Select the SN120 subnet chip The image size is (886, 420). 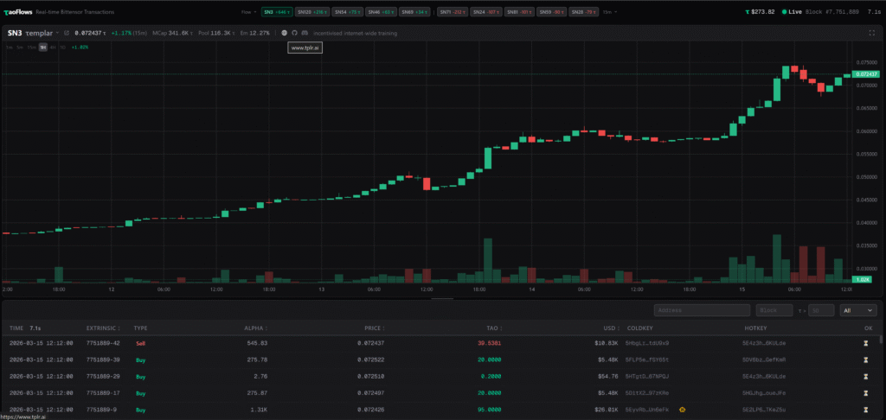click(x=311, y=12)
